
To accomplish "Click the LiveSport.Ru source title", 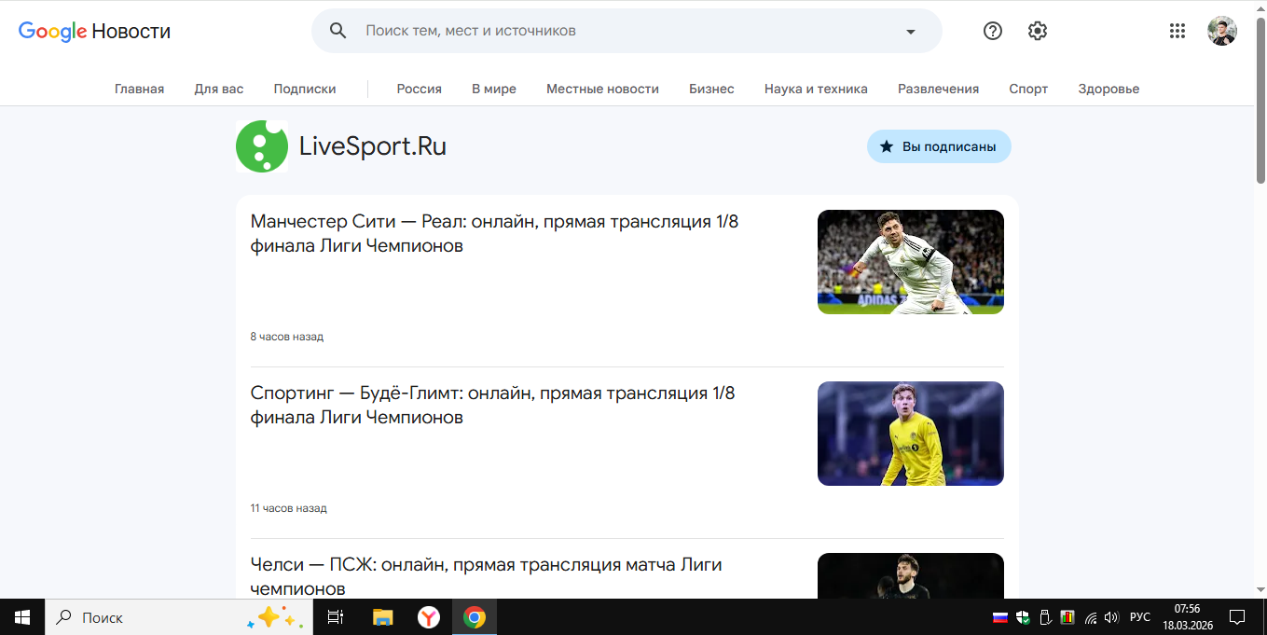I will pos(373,146).
